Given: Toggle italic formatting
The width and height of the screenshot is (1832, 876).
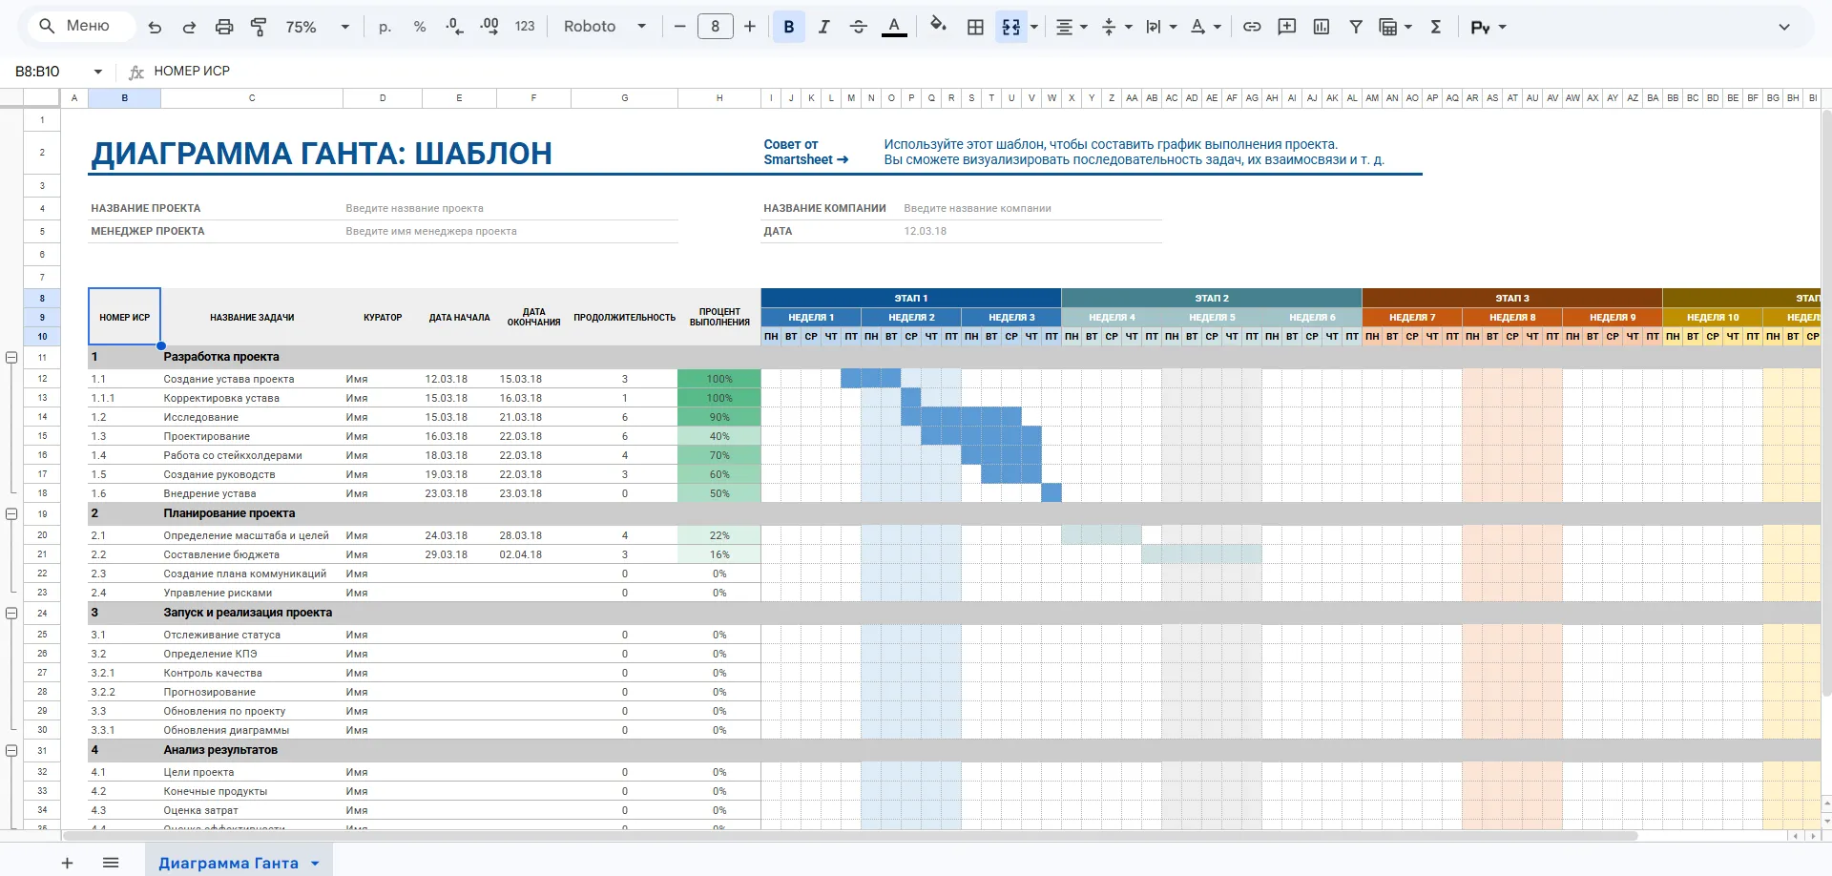Looking at the screenshot, I should click(823, 27).
